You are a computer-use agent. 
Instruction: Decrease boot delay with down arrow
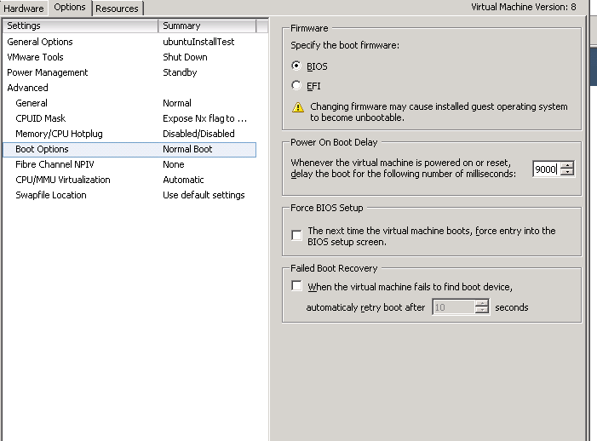567,173
